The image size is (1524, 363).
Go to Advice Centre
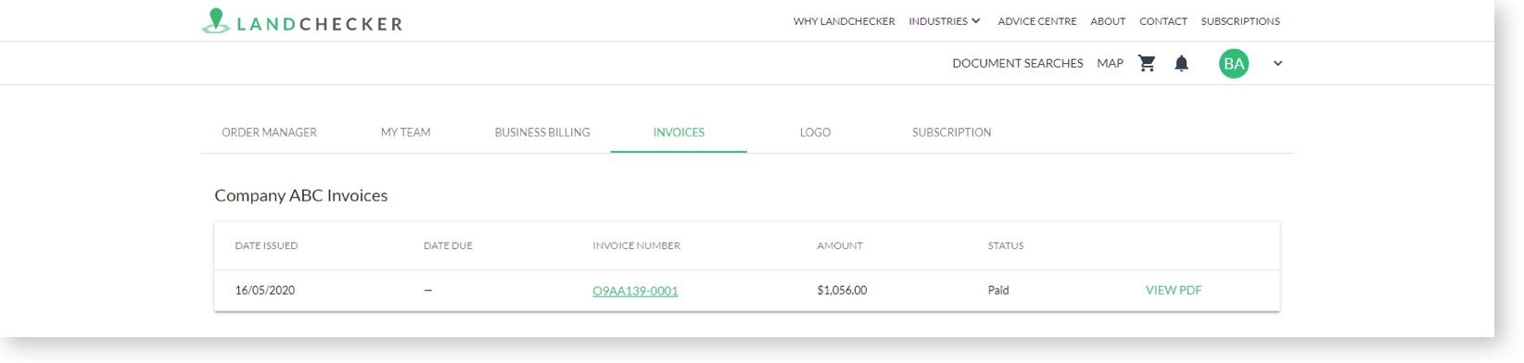point(1037,21)
